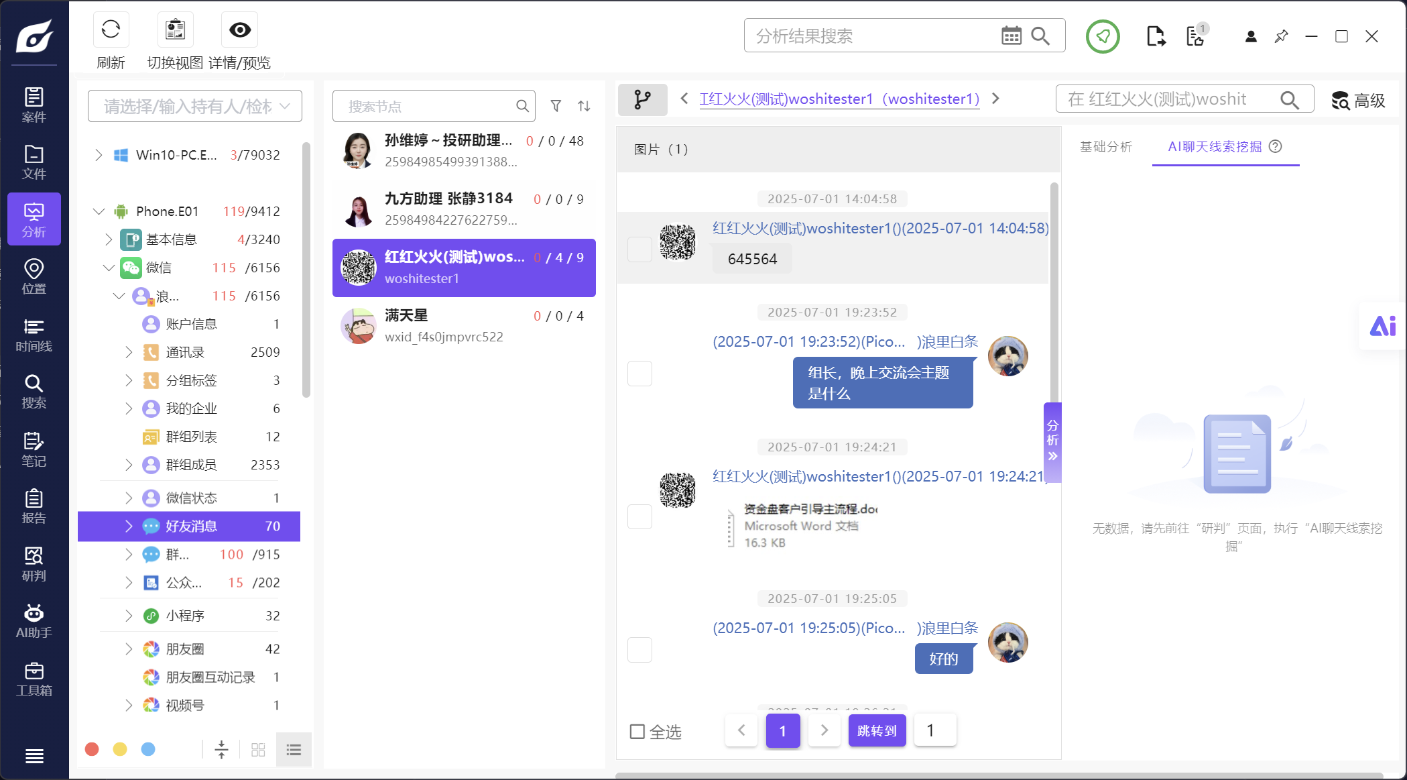Viewport: 1407px width, 780px height.
Task: Open the 报告 report section
Action: (x=34, y=506)
